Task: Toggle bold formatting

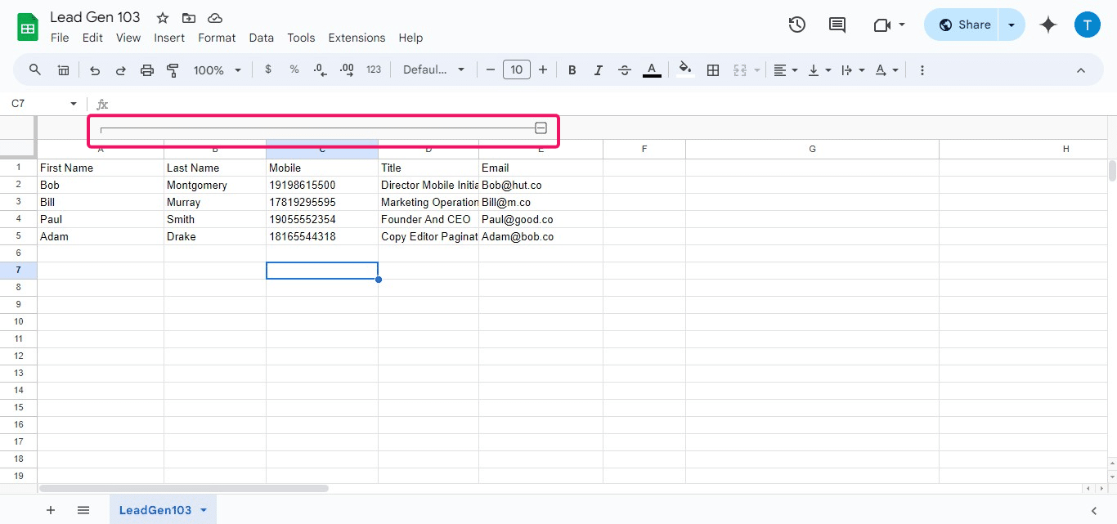Action: (x=572, y=69)
